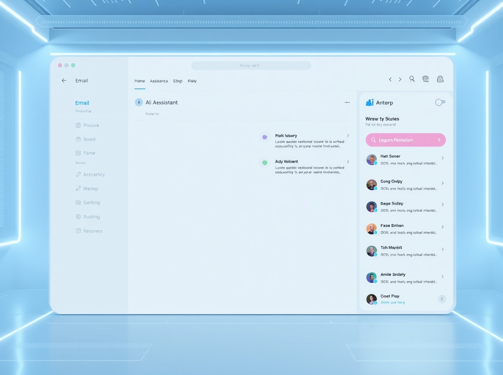
Task: Click the back arrow next to Email
Action: 64,81
